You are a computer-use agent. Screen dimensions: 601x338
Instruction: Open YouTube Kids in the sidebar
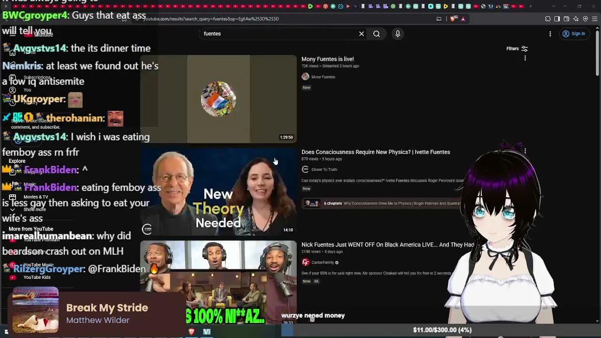(x=37, y=277)
